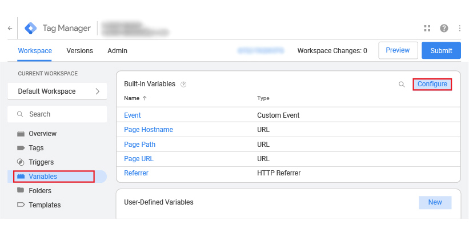Click the Variables sidebar icon
This screenshot has height=236, width=469.
21,177
